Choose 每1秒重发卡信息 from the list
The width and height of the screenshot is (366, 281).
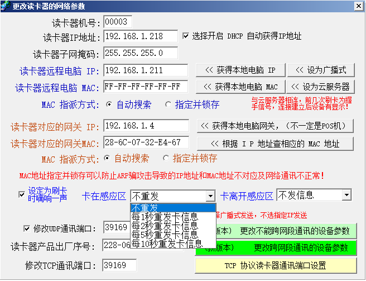164,216
